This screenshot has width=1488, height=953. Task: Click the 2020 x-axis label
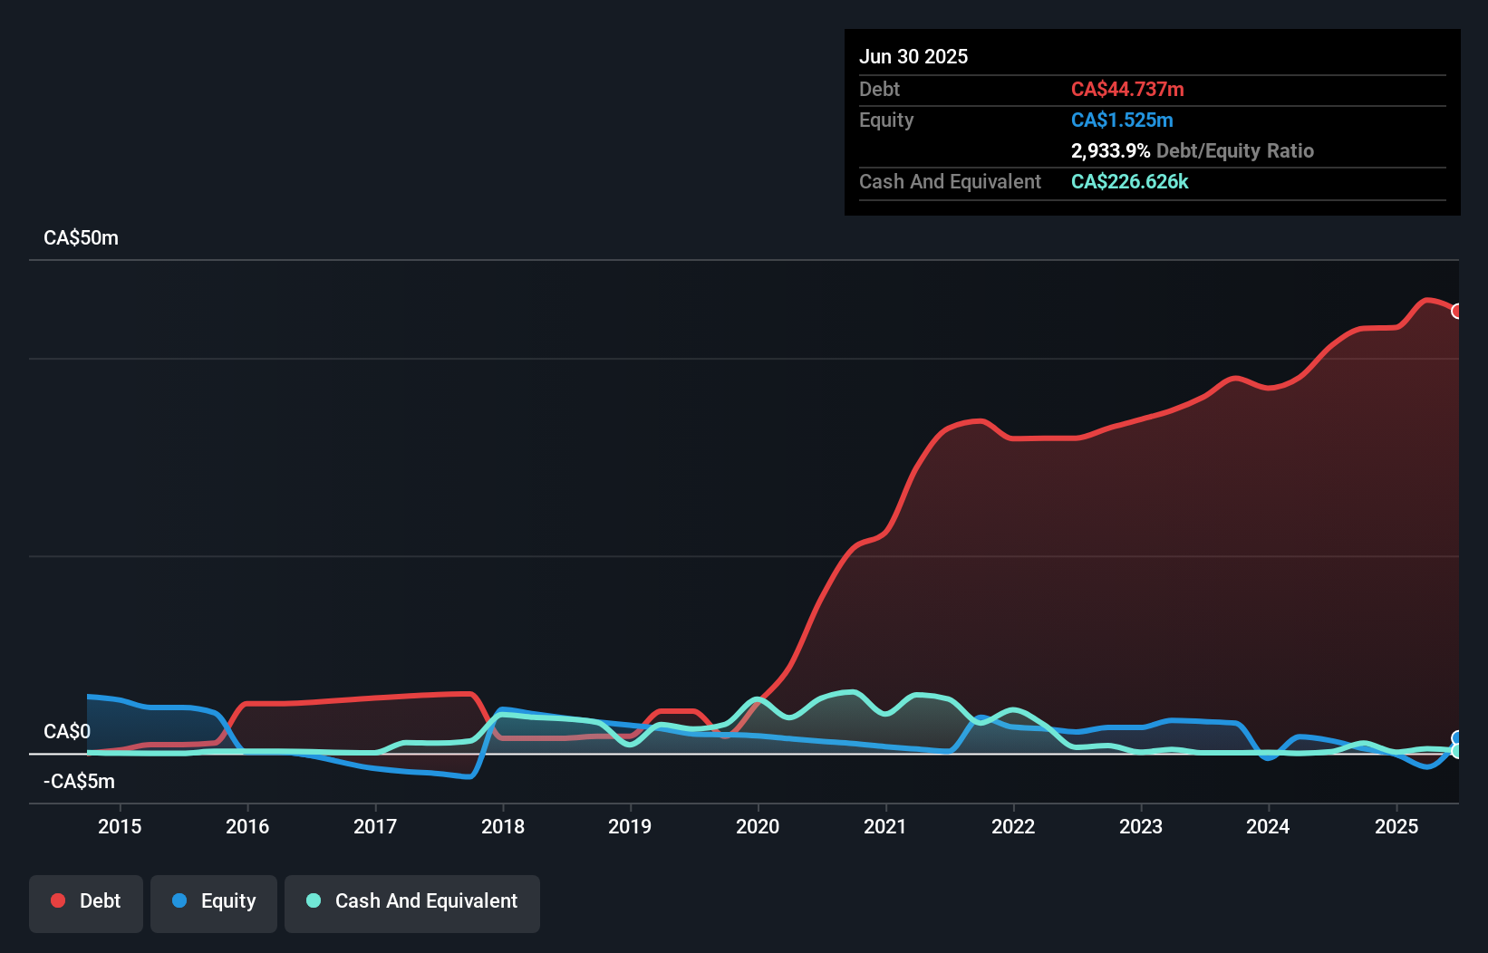tap(758, 826)
